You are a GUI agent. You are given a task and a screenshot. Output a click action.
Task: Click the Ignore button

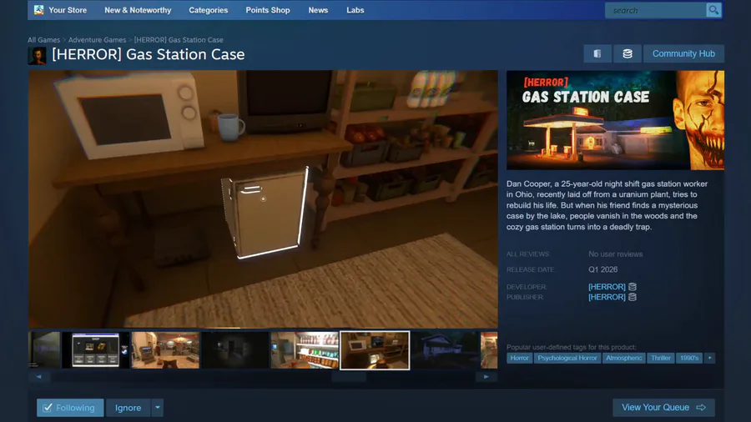click(128, 408)
